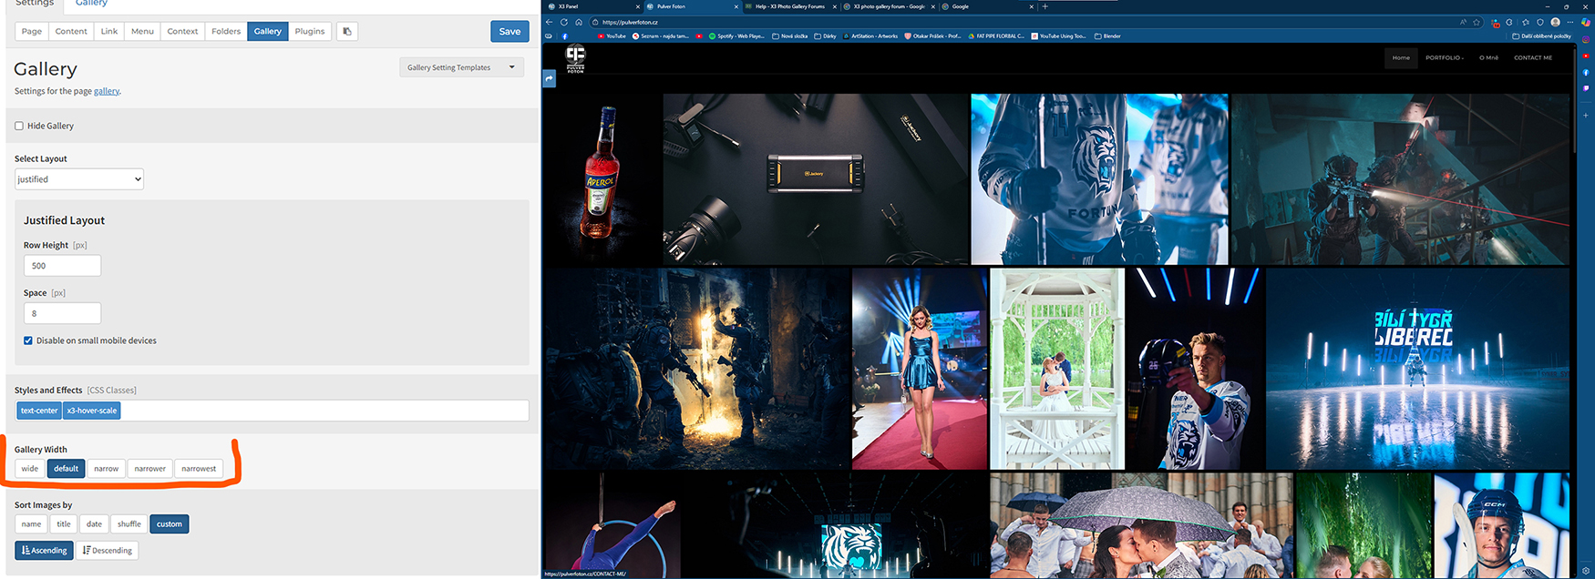Click the copy settings clipboard icon
Image resolution: width=1595 pixels, height=579 pixels.
coord(346,31)
